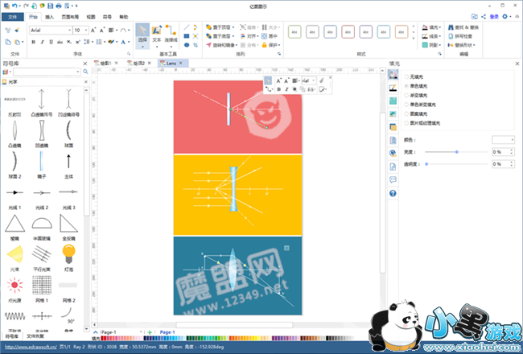Switch to the 视图 (View) ribbon tab
The width and height of the screenshot is (523, 354).
(91, 17)
